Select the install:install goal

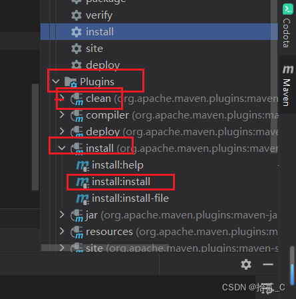coord(121,182)
